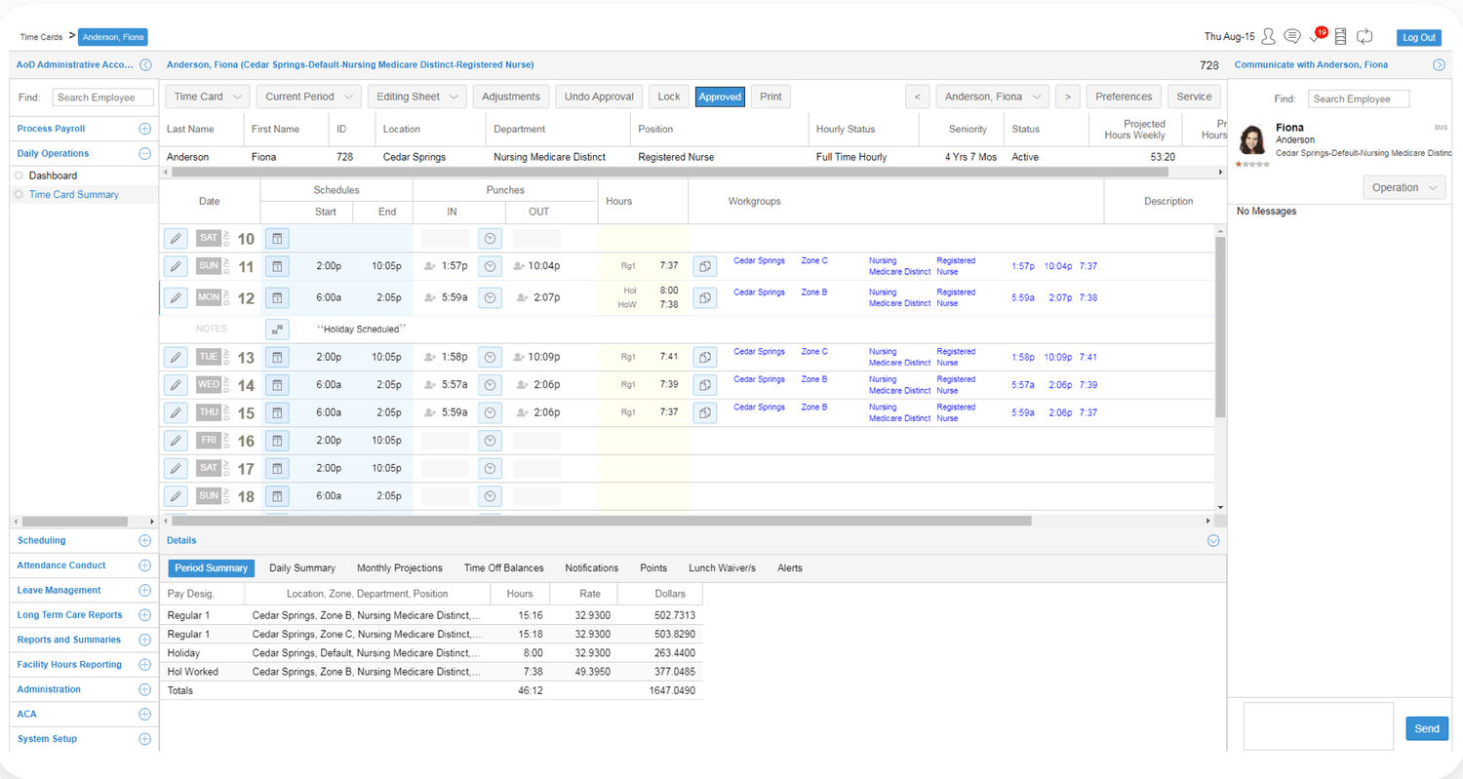The image size is (1463, 779).
Task: Open the Operation dropdown in message panel
Action: coord(1404,187)
